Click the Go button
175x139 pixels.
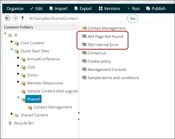click(133, 19)
